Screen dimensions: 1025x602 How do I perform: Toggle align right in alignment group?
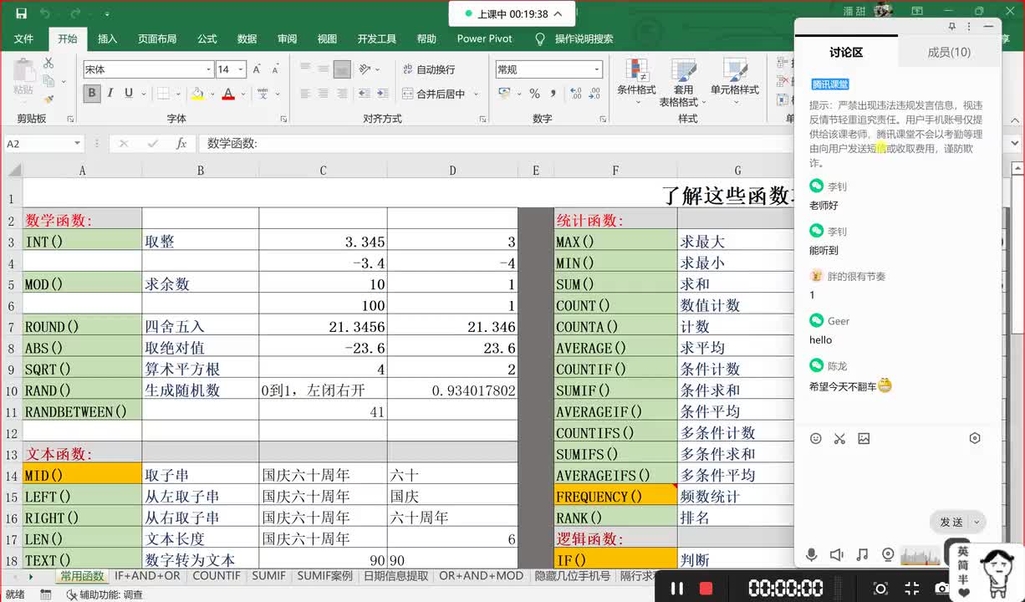click(x=343, y=94)
